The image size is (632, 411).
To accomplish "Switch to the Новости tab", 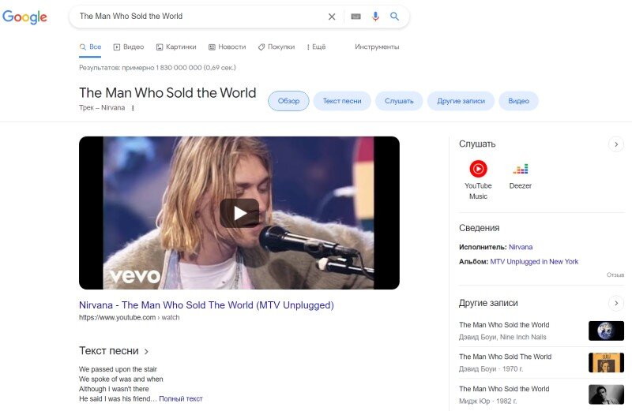I will click(227, 47).
